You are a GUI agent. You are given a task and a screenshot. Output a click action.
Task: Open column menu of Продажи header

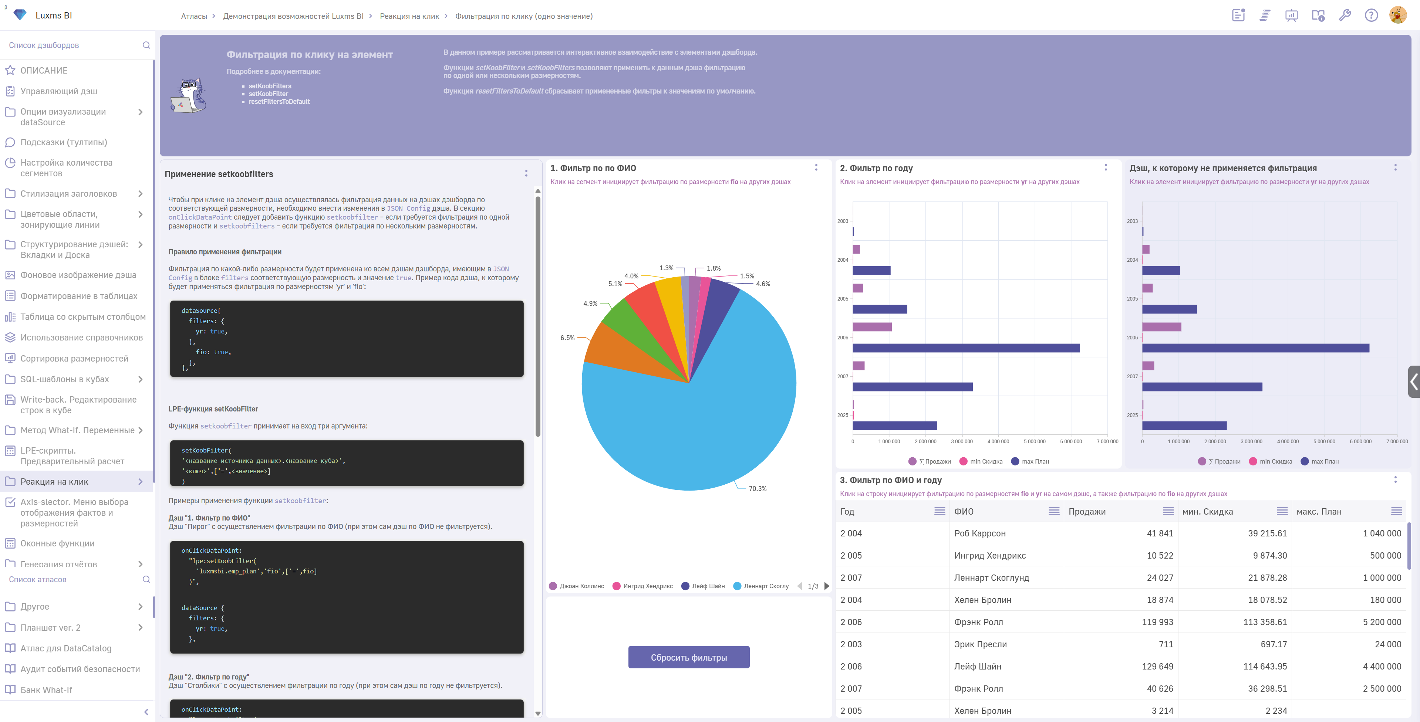(x=1167, y=511)
